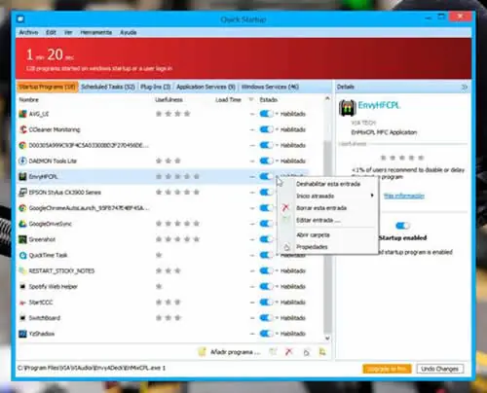This screenshot has width=487, height=393.
Task: Open the Más información link
Action: (404, 196)
